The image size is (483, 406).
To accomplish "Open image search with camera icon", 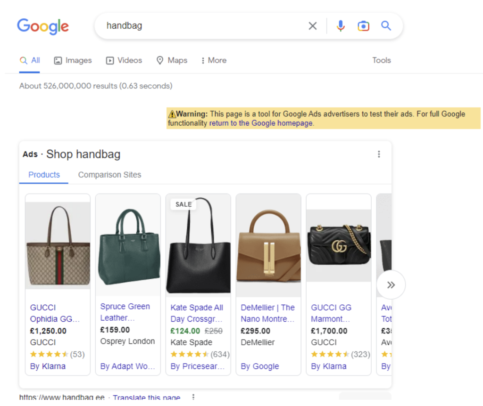I will coord(363,26).
